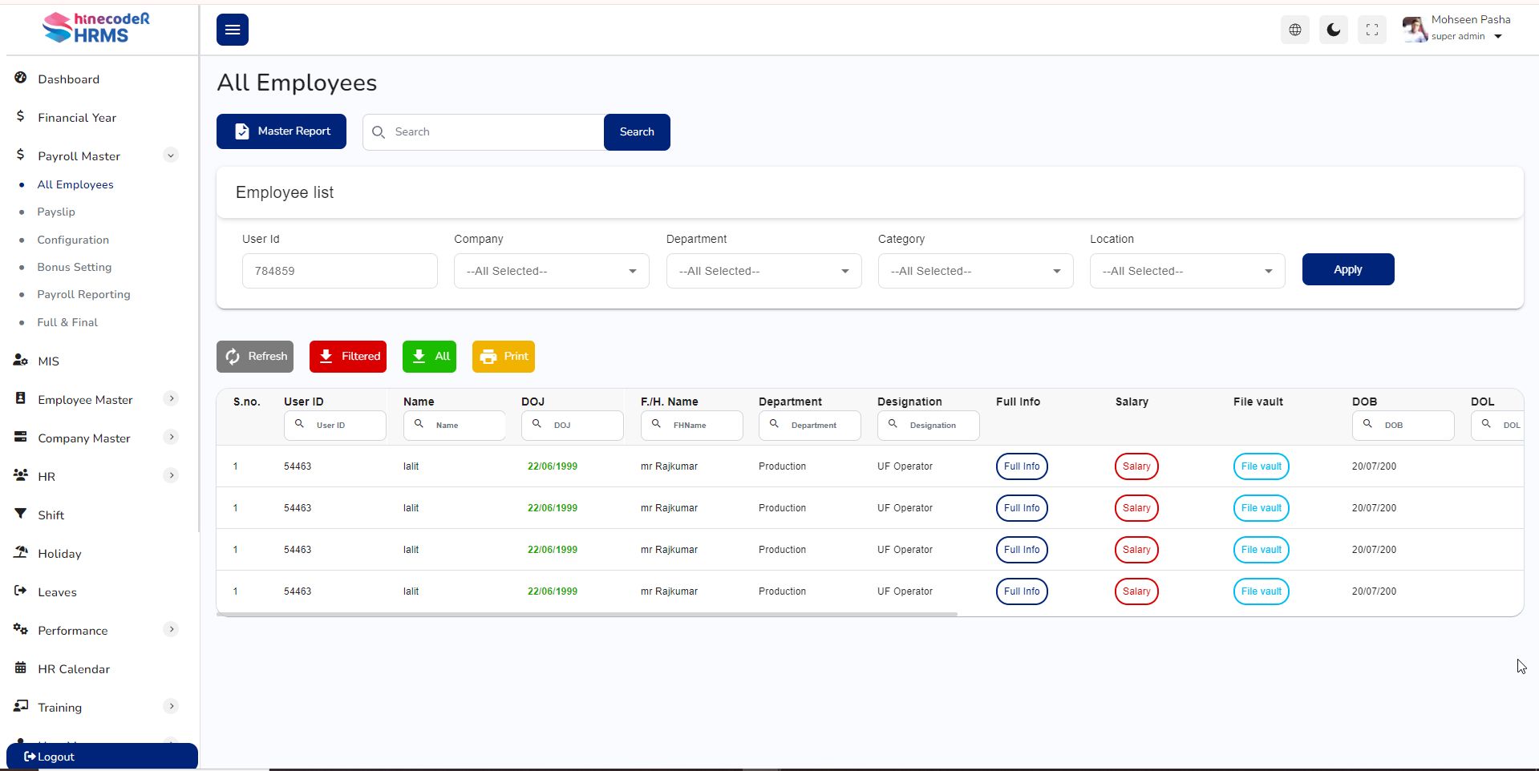Open the Dashboard sidebar icon
Screen dimensions: 1539x771
[21, 79]
